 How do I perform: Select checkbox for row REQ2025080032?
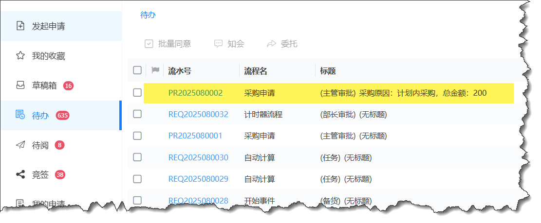137,114
